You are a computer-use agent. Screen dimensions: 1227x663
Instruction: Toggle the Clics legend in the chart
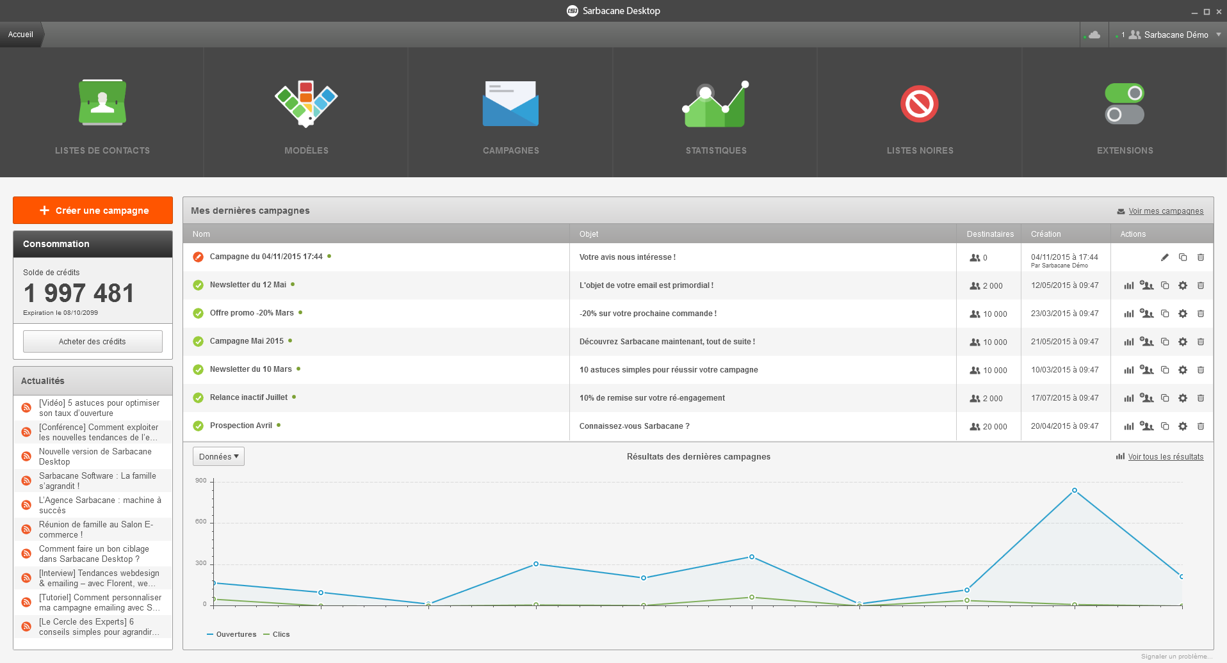(x=277, y=634)
